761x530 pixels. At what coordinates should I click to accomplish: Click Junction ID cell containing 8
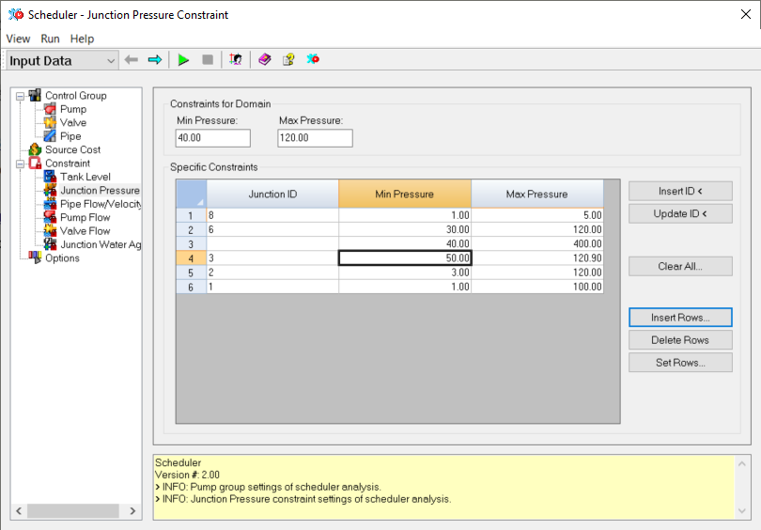[x=272, y=215]
